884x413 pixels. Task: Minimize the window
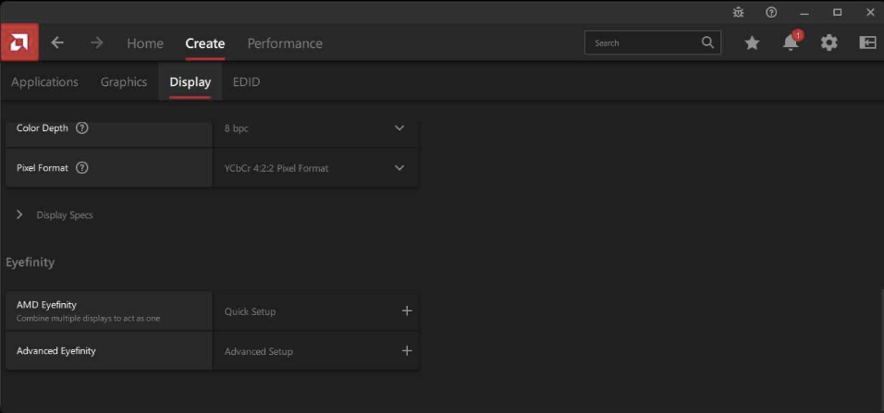click(x=804, y=12)
